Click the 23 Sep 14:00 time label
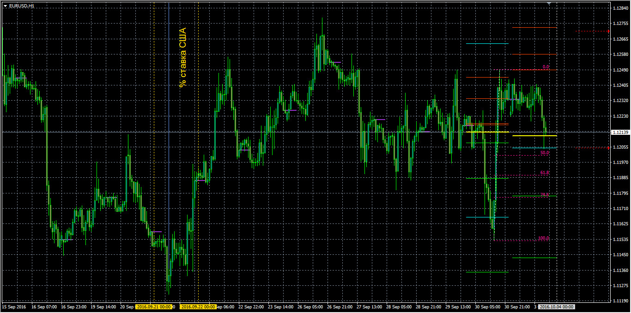631x313 pixels. (x=281, y=307)
